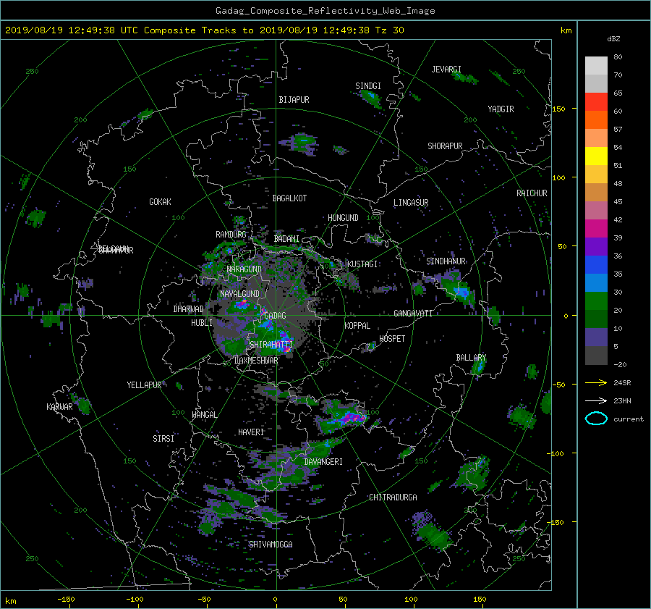Image resolution: width=651 pixels, height=609 pixels.
Task: Click the DAVANGERI label
Action: pyautogui.click(x=323, y=462)
